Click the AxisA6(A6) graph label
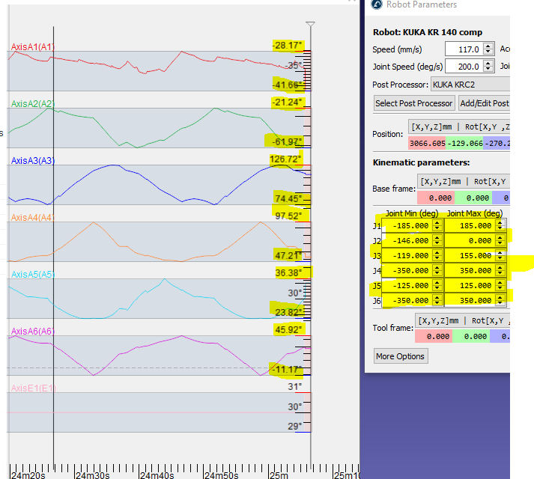534x479 pixels. [33, 331]
